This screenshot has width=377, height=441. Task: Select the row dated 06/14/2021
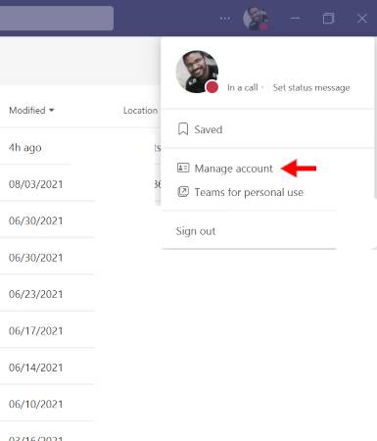pos(35,367)
